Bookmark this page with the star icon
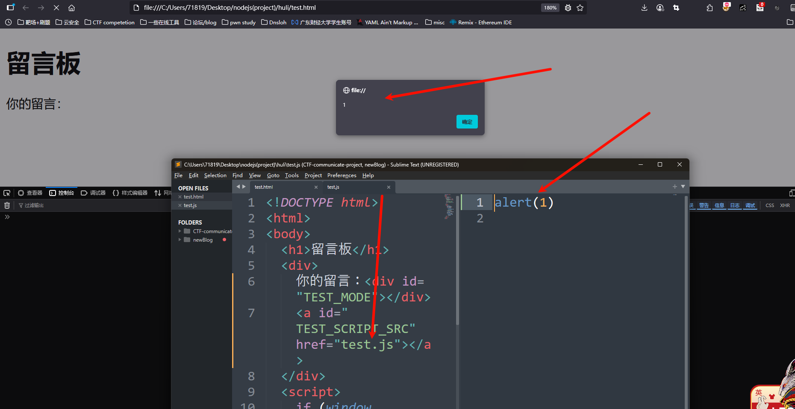The width and height of the screenshot is (795, 409). point(580,8)
